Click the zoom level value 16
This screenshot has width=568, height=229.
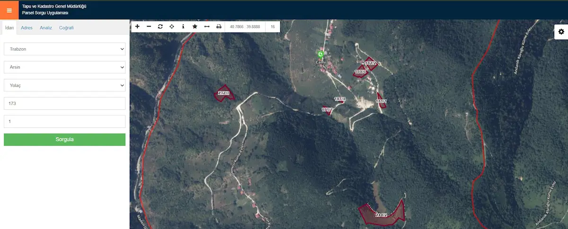(x=273, y=27)
